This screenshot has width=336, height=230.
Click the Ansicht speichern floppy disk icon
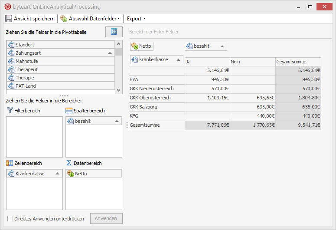pos(9,19)
